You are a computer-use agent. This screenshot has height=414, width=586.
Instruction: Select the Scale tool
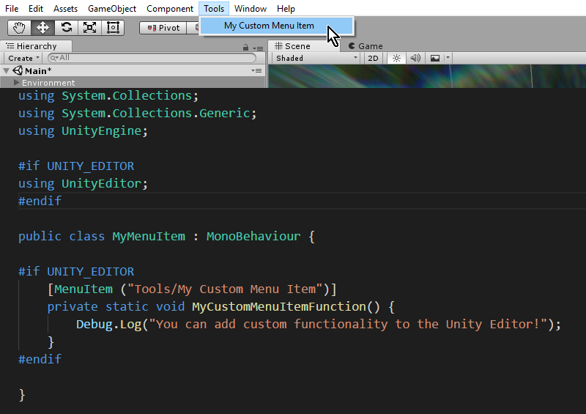coord(89,28)
